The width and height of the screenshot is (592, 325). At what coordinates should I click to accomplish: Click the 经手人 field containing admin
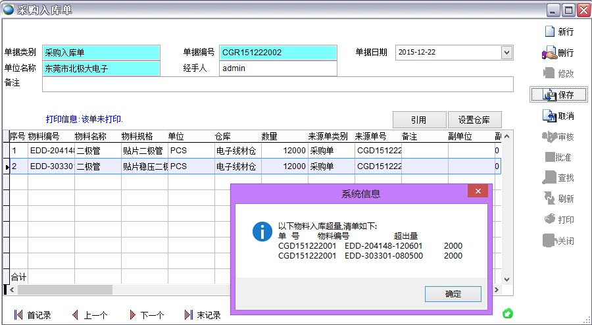(277, 68)
